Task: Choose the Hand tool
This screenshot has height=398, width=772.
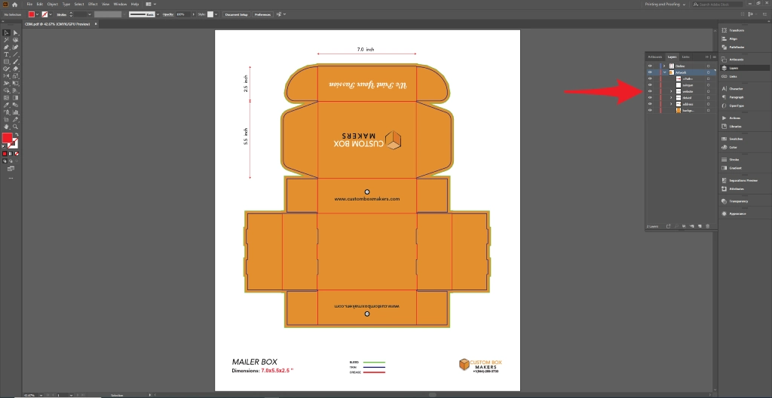Action: (7, 126)
